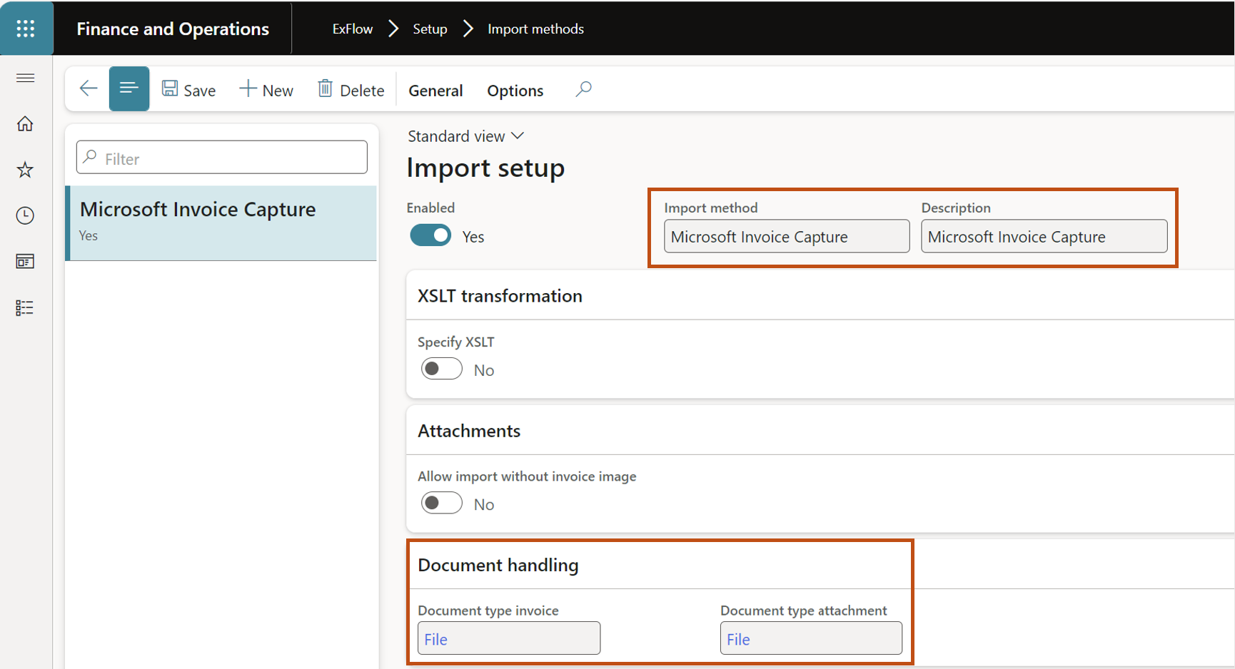This screenshot has width=1235, height=669.
Task: Click Setup in the breadcrumb
Action: pyautogui.click(x=430, y=29)
